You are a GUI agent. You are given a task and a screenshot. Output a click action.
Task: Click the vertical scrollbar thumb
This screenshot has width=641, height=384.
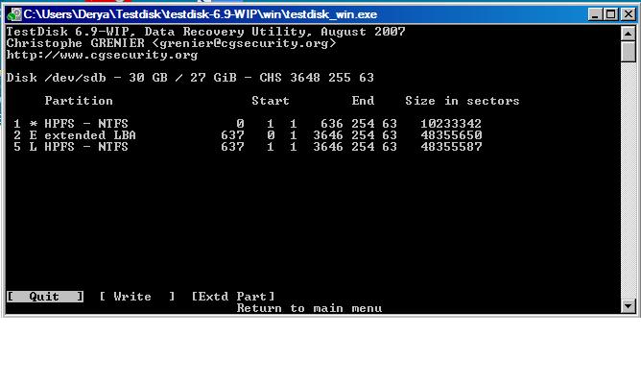click(x=628, y=52)
